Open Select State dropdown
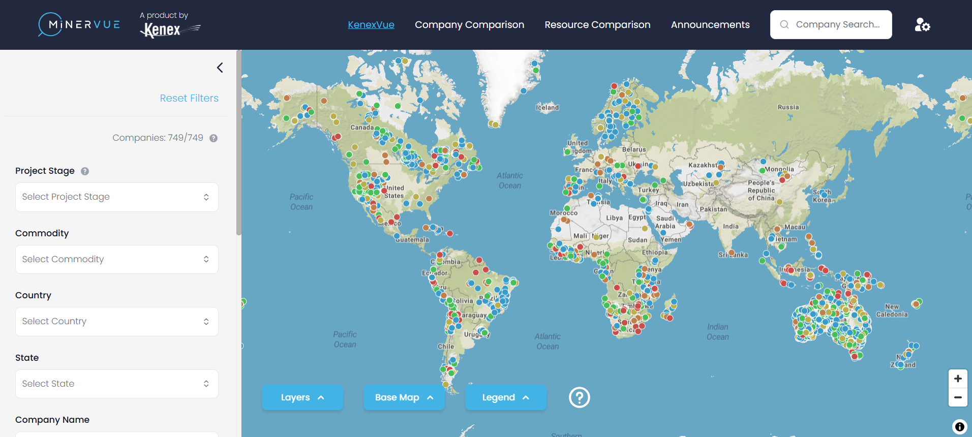This screenshot has width=972, height=437. [x=117, y=384]
